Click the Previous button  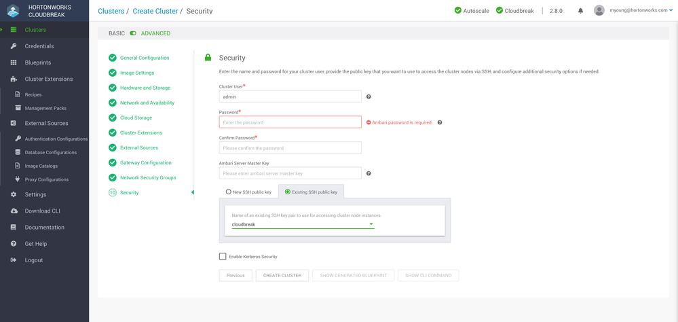coord(236,275)
